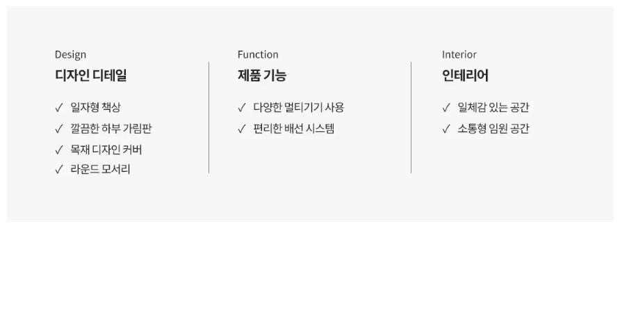This screenshot has height=315, width=620.
Task: Click the checkmark beside 목재 디자인 커버
Action: tap(59, 150)
